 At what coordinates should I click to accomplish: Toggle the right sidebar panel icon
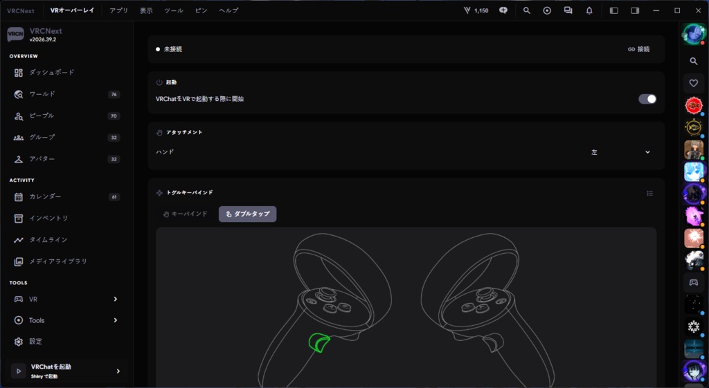635,10
